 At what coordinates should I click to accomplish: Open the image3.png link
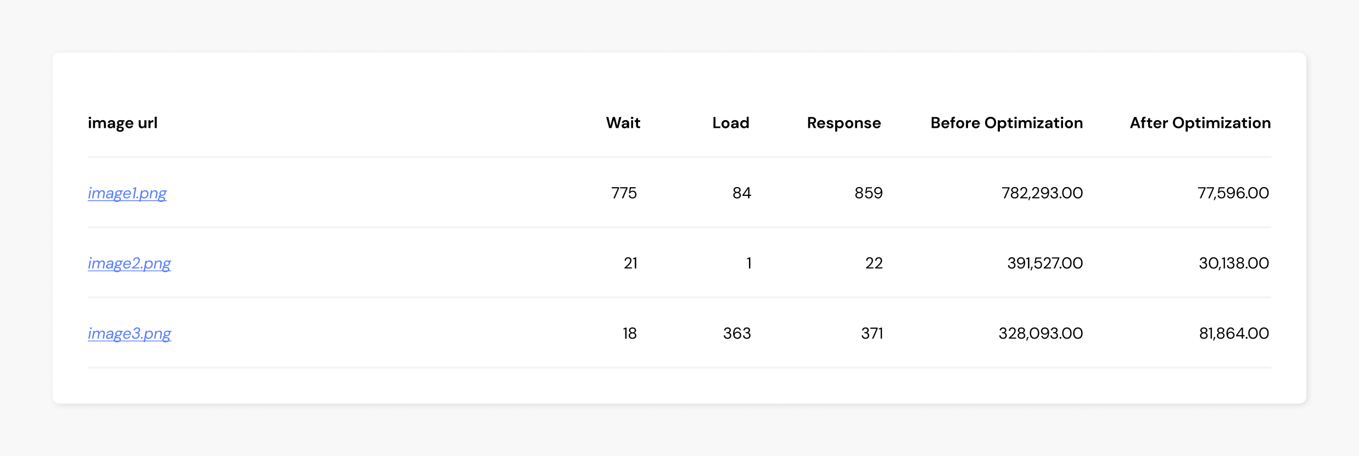pos(130,334)
